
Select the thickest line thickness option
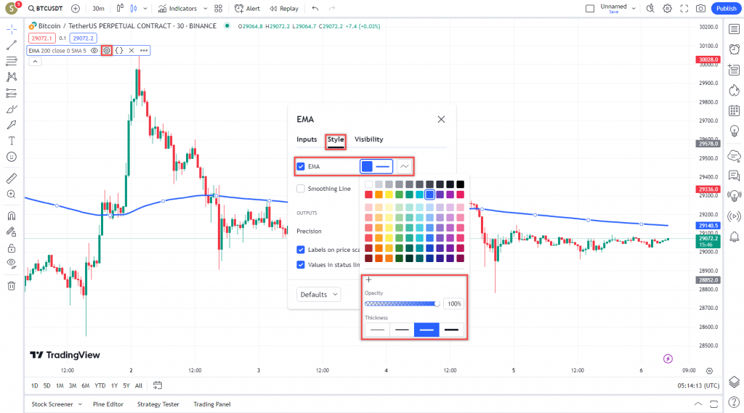(452, 330)
